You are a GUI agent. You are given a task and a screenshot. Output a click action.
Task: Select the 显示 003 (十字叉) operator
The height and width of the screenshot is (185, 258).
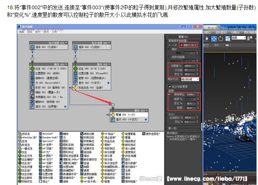[x=129, y=120]
